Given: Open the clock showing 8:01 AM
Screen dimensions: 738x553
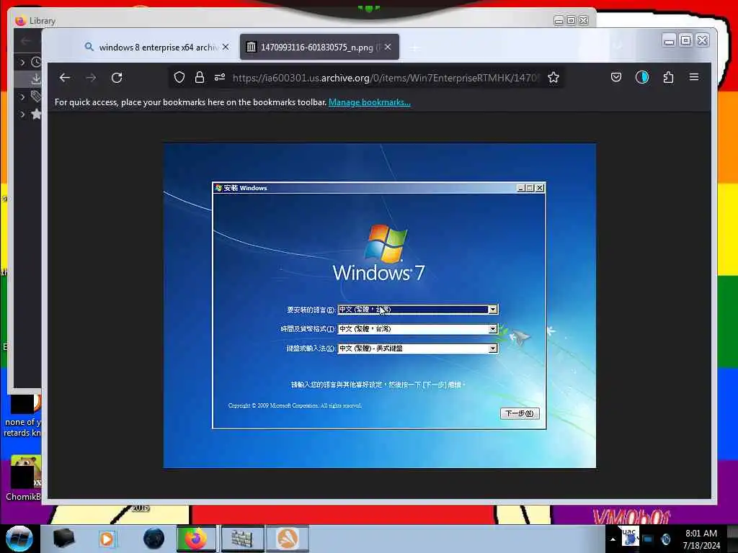Looking at the screenshot, I should pos(701,539).
